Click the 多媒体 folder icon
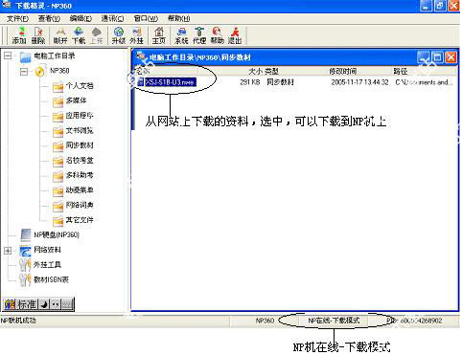The image size is (462, 355). coord(58,101)
